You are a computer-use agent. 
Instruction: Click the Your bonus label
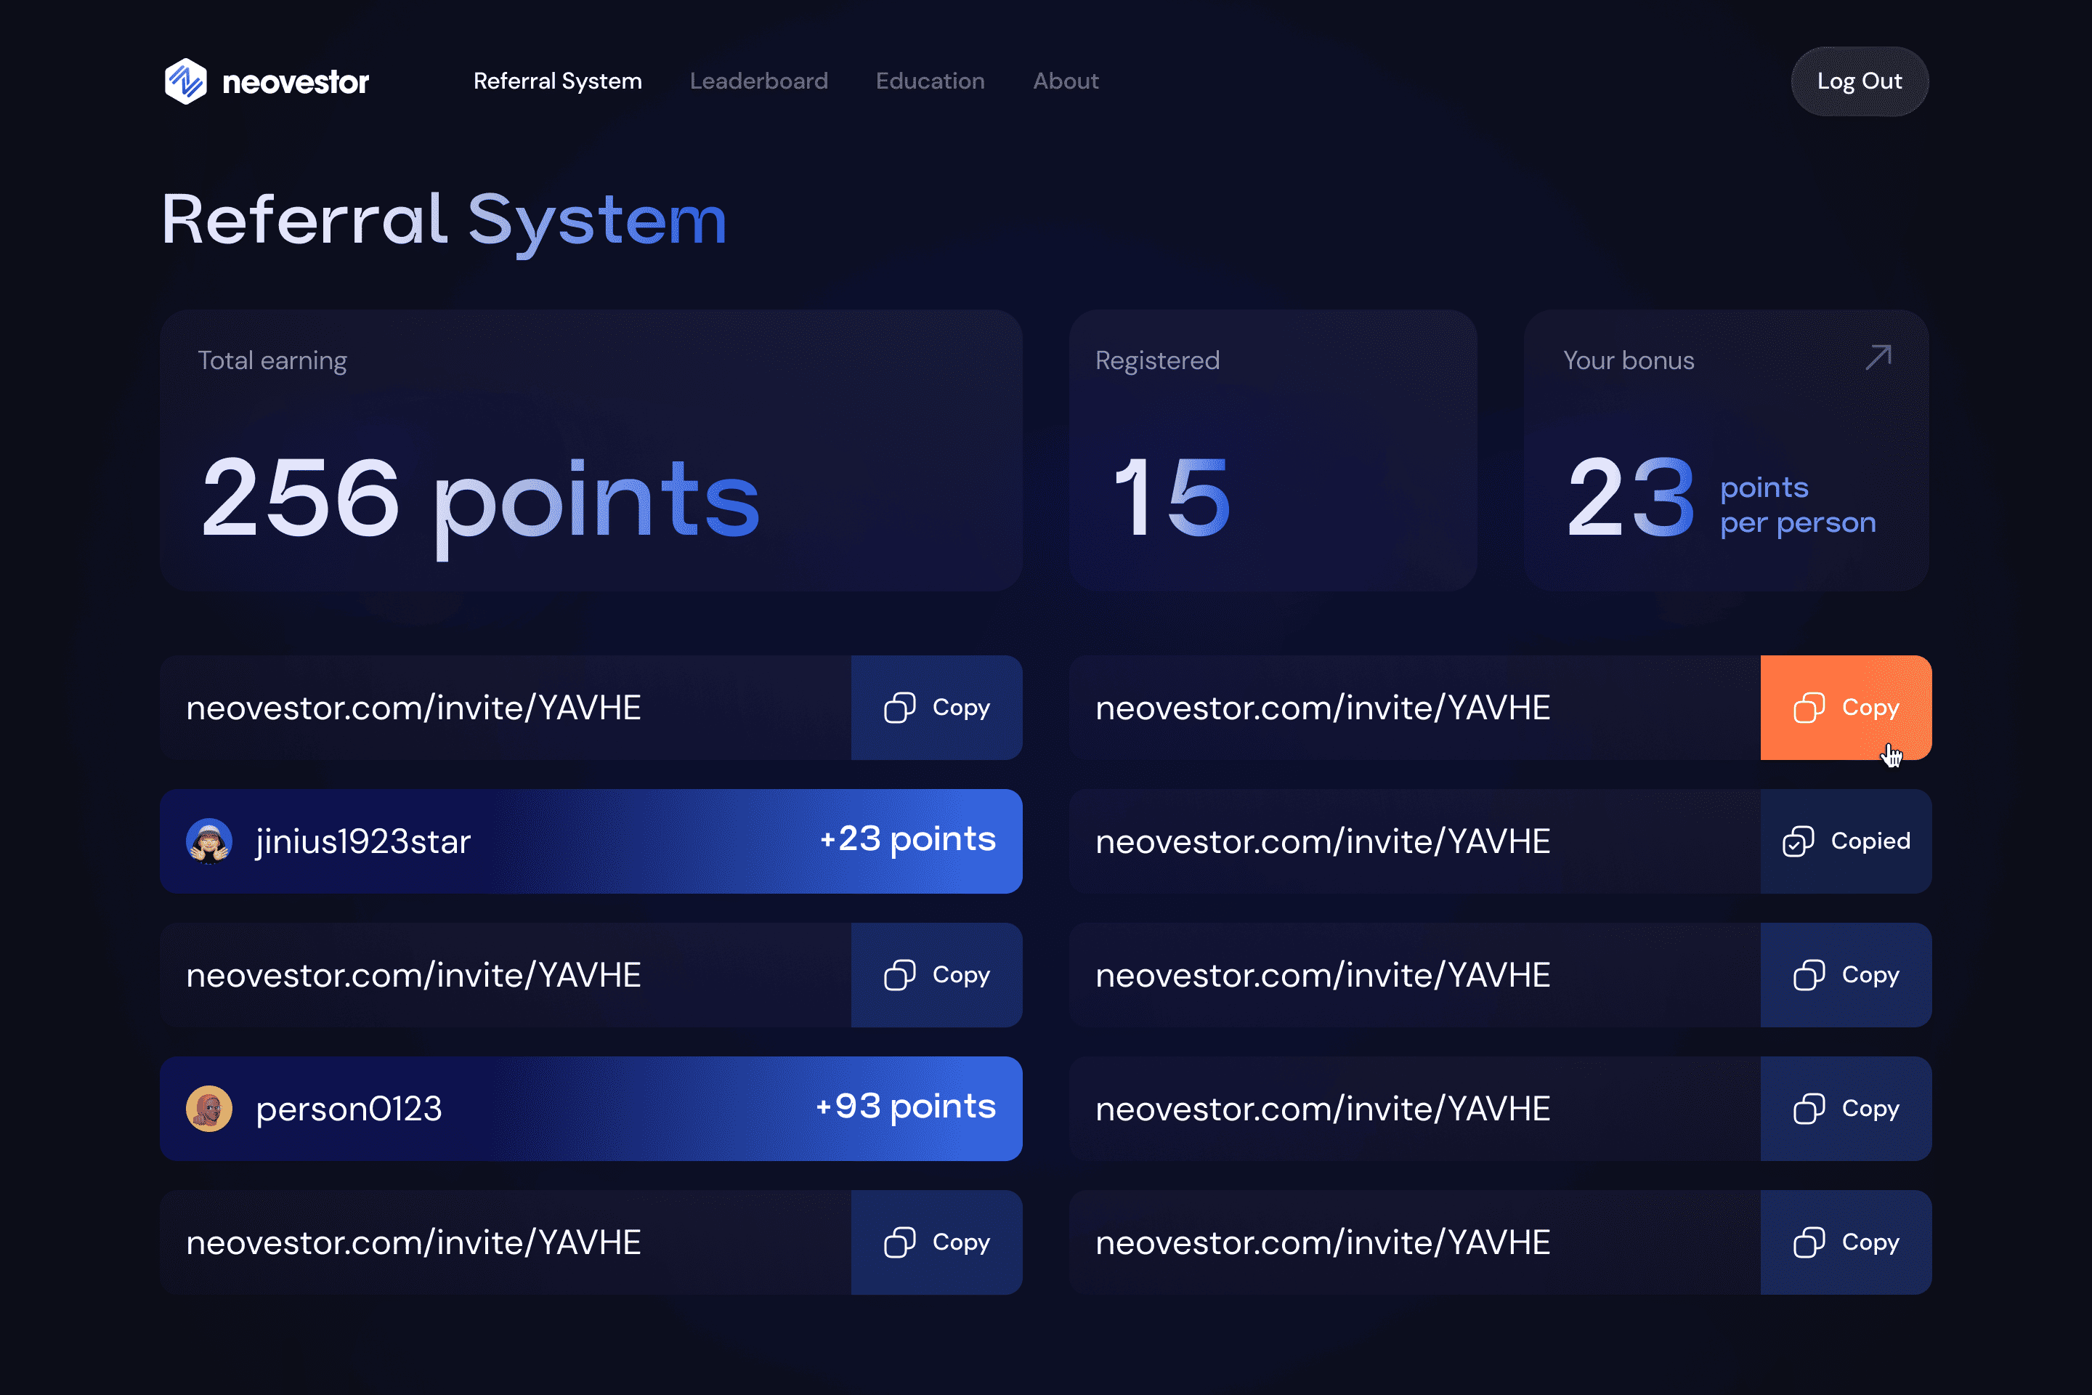pyautogui.click(x=1629, y=360)
